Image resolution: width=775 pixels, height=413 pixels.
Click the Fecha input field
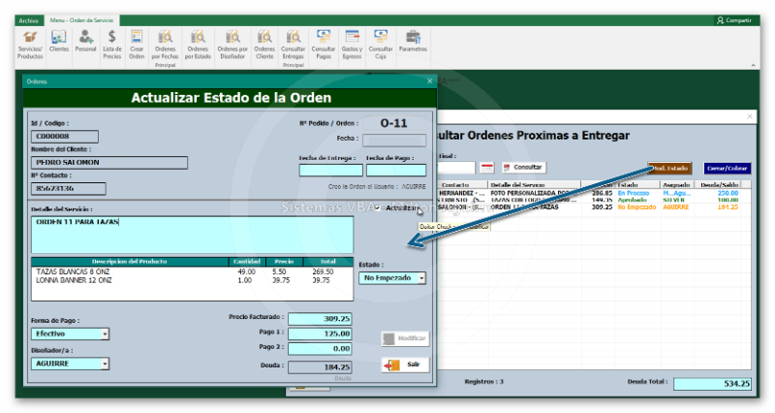point(394,140)
